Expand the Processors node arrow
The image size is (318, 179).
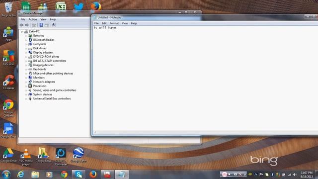click(26, 86)
